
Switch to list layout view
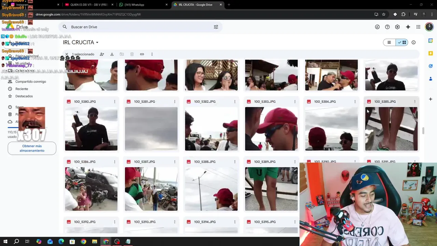coord(389,42)
